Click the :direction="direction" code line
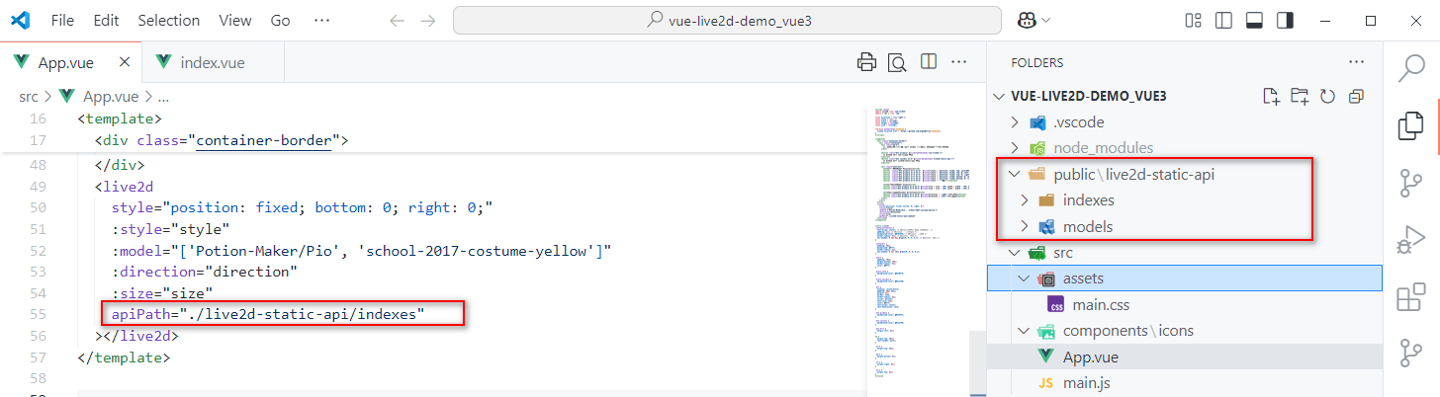The image size is (1440, 397). [205, 271]
